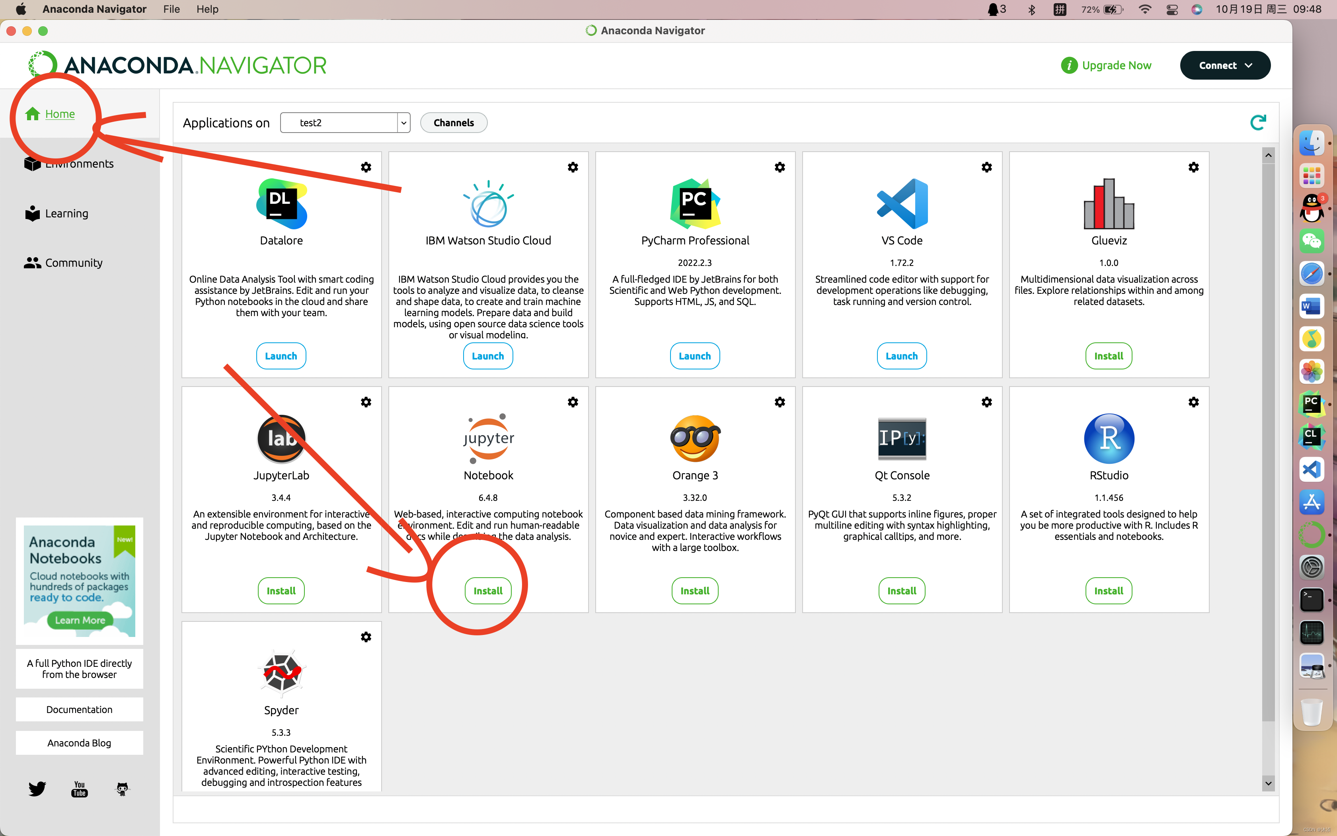1337x836 pixels.
Task: Open the GitHub icon link in sidebar
Action: point(122,789)
